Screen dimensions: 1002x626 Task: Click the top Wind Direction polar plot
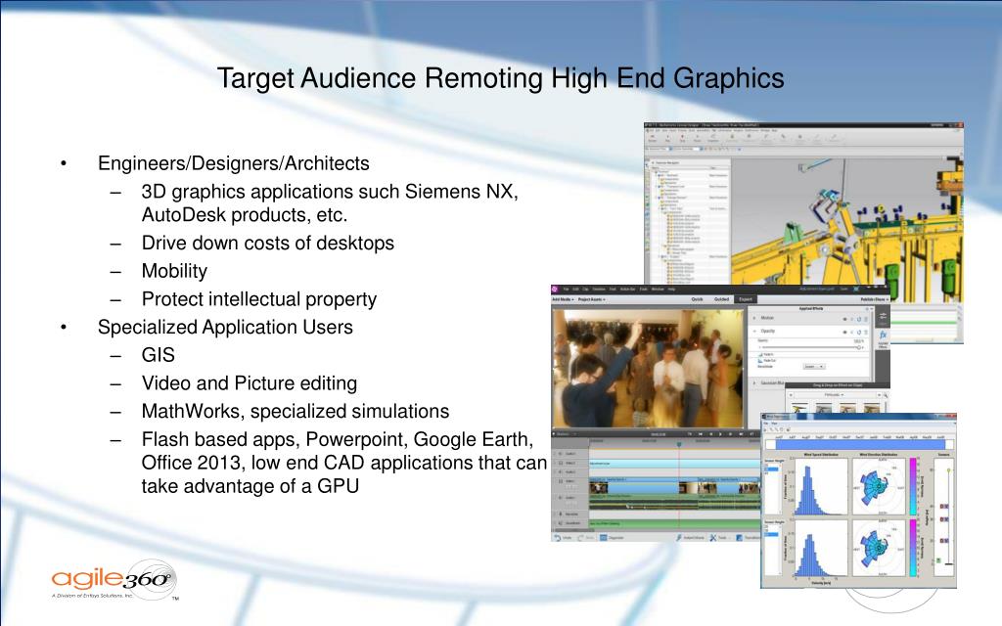tap(879, 487)
